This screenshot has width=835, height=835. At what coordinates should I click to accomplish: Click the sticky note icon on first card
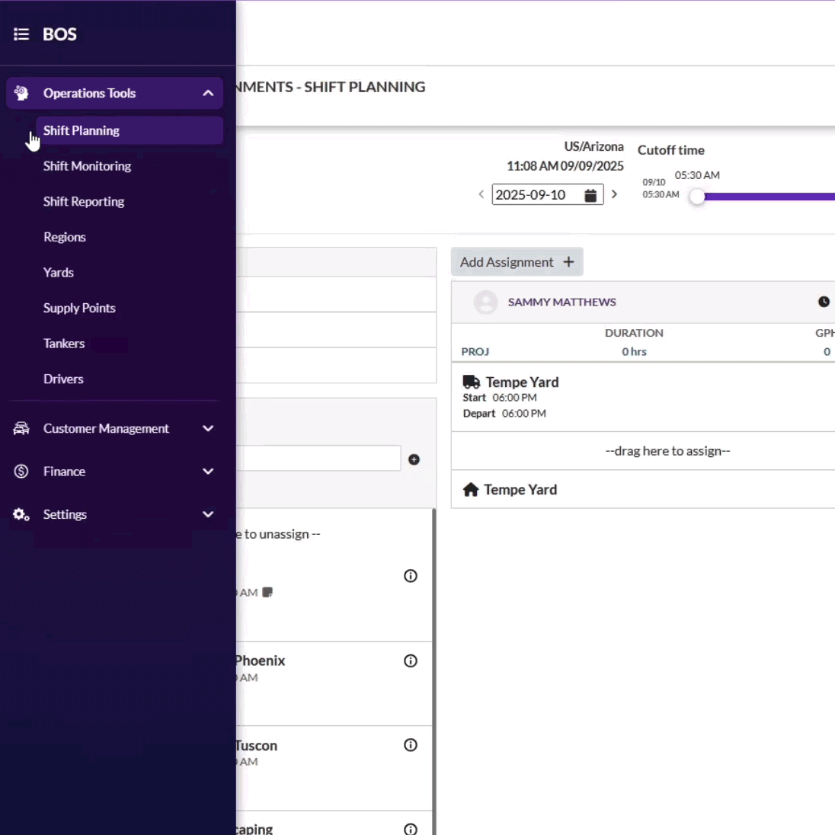click(x=268, y=592)
